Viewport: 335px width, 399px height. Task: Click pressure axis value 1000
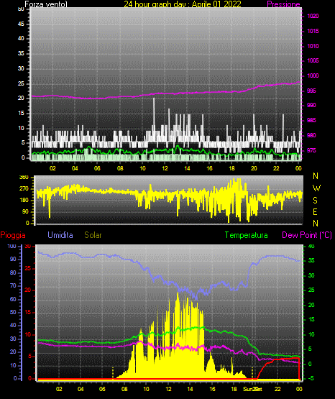[x=313, y=75]
